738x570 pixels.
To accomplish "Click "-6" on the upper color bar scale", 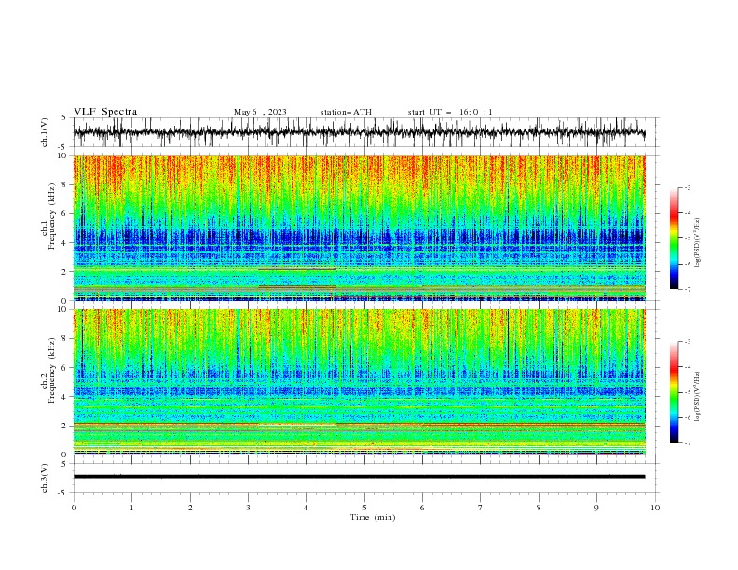I will click(x=688, y=264).
